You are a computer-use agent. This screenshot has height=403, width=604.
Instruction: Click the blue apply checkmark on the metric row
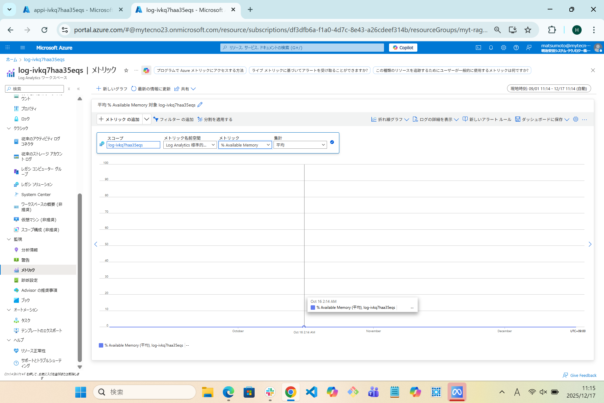tap(332, 142)
